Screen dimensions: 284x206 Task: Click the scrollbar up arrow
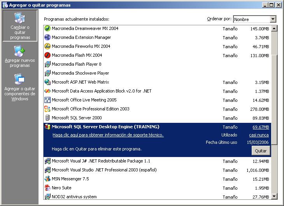pyautogui.click(x=274, y=28)
